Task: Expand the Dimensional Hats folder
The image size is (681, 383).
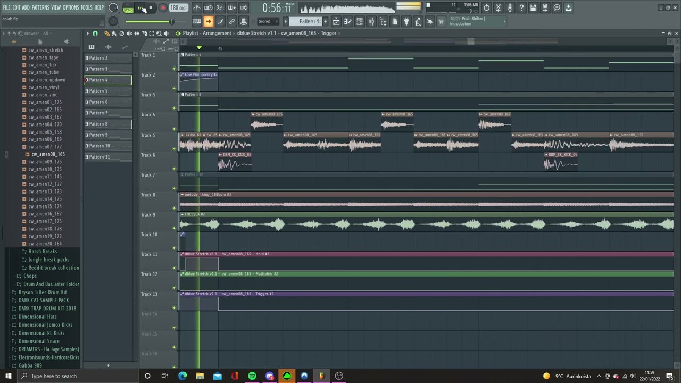Action: click(37, 317)
